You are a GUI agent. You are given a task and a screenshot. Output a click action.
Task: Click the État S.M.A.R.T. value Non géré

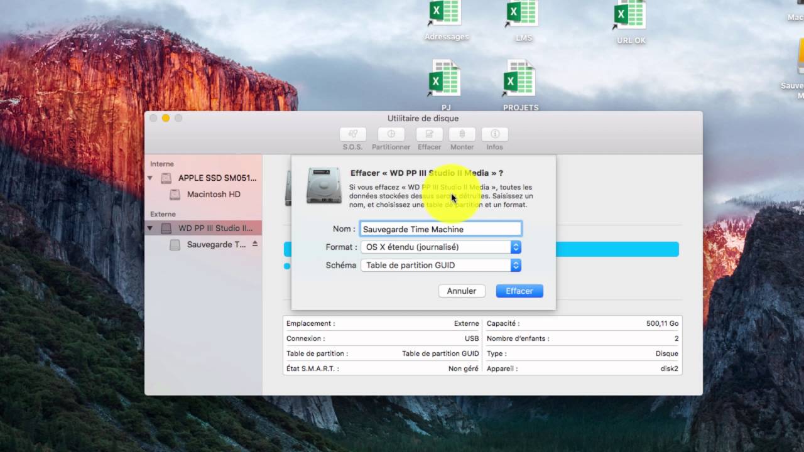click(464, 369)
